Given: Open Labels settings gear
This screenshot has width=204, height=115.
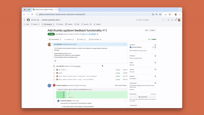Looking at the screenshot, I should [155, 63].
